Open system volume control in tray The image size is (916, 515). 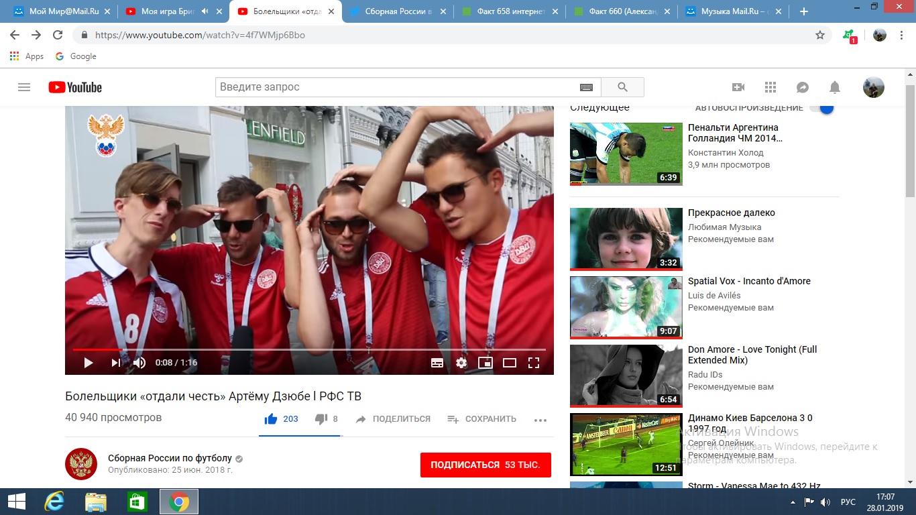[825, 502]
